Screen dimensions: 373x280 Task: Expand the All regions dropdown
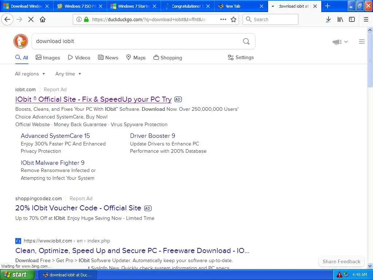tap(30, 74)
